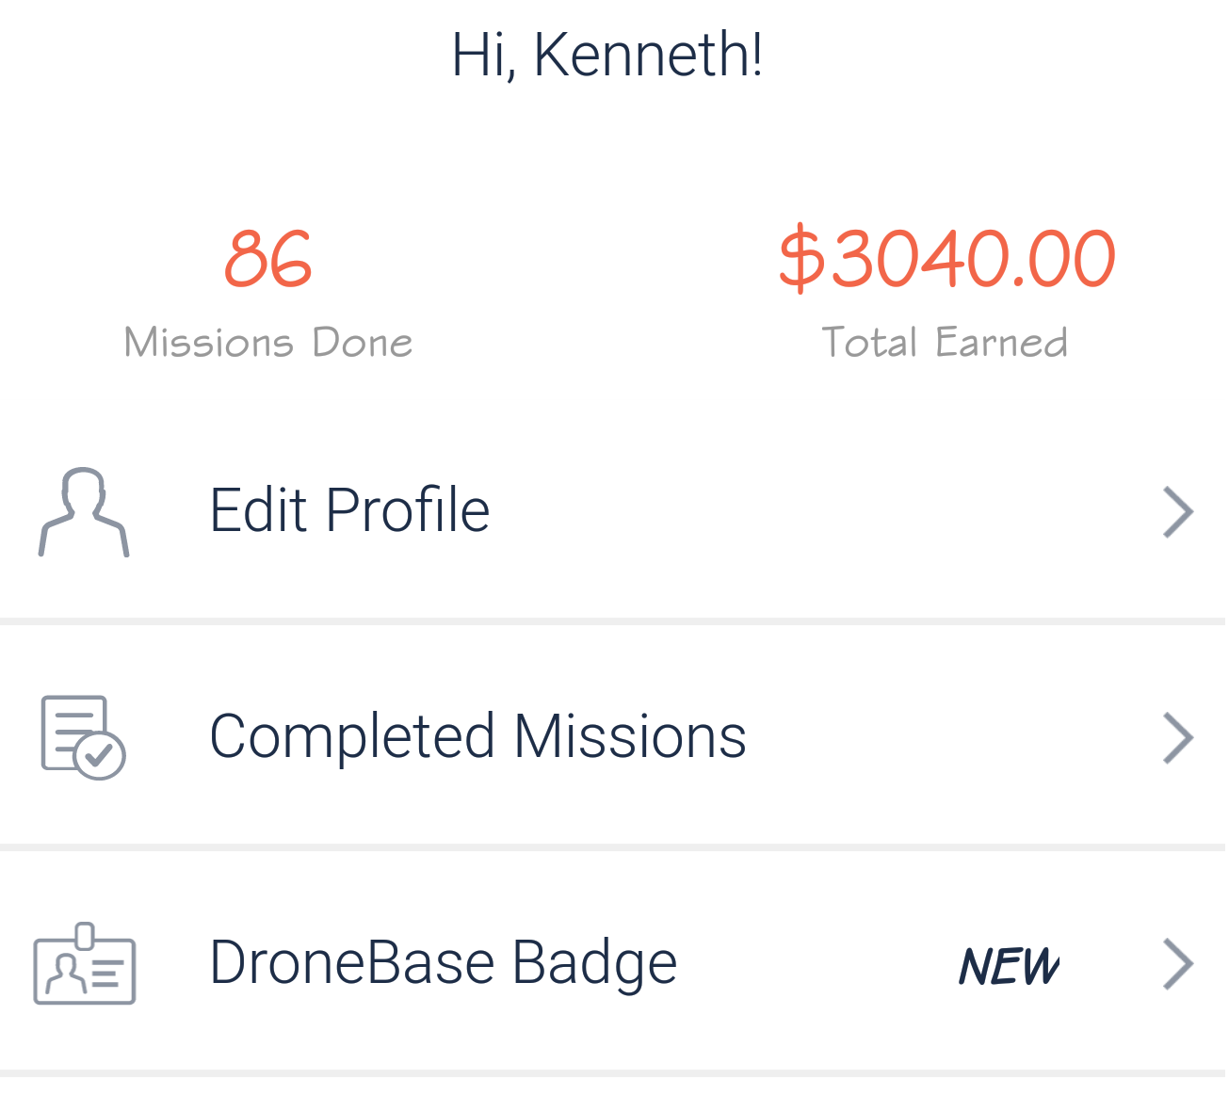
Task: Open the Edit Profile menu item
Action: pos(614,510)
